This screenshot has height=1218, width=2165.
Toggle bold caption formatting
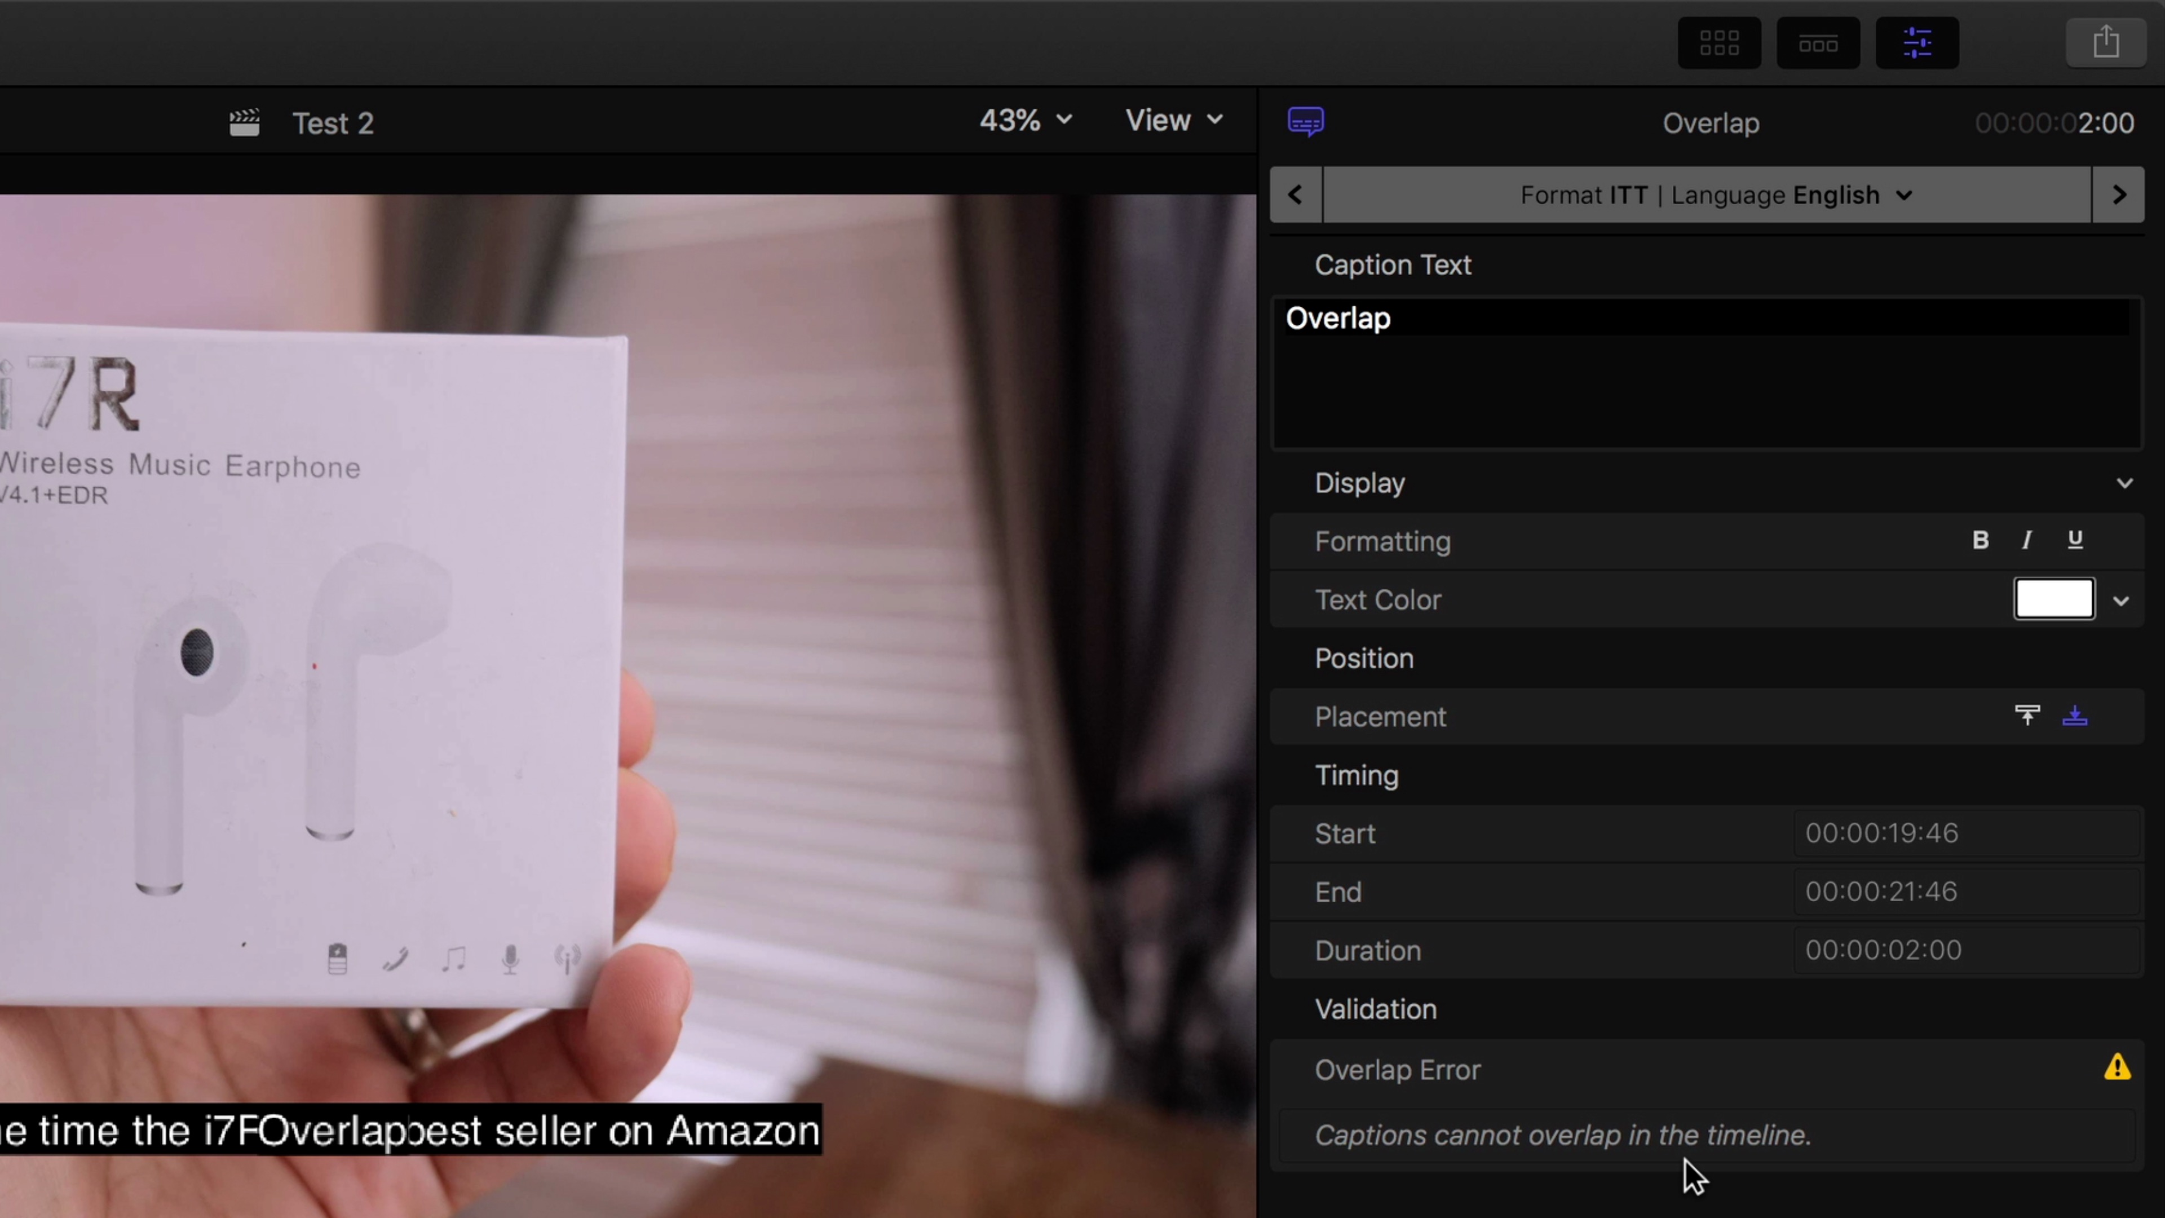point(1980,541)
